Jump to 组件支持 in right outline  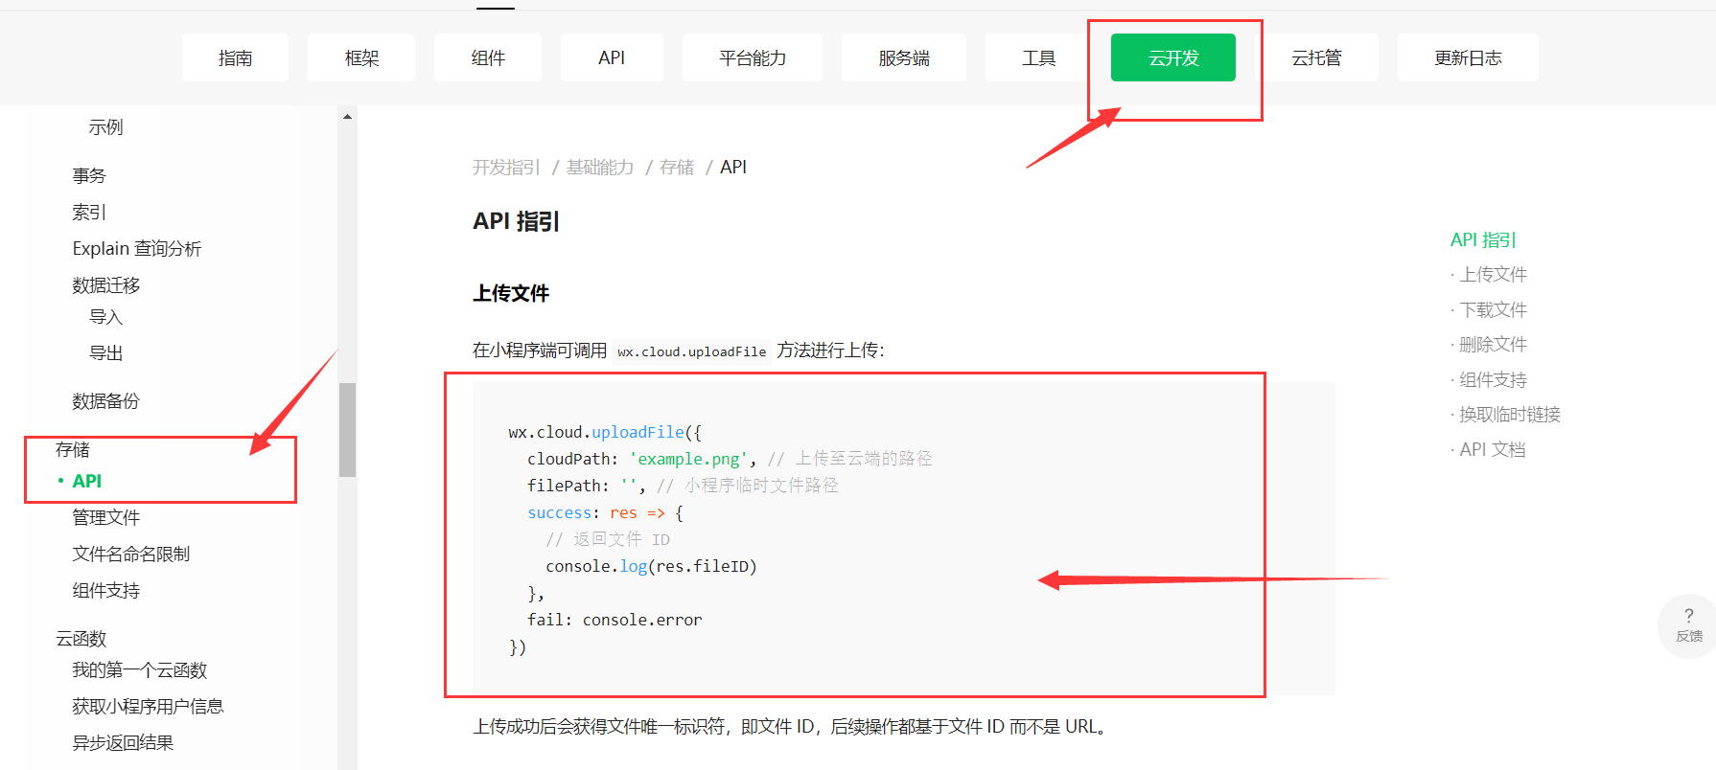click(1493, 379)
